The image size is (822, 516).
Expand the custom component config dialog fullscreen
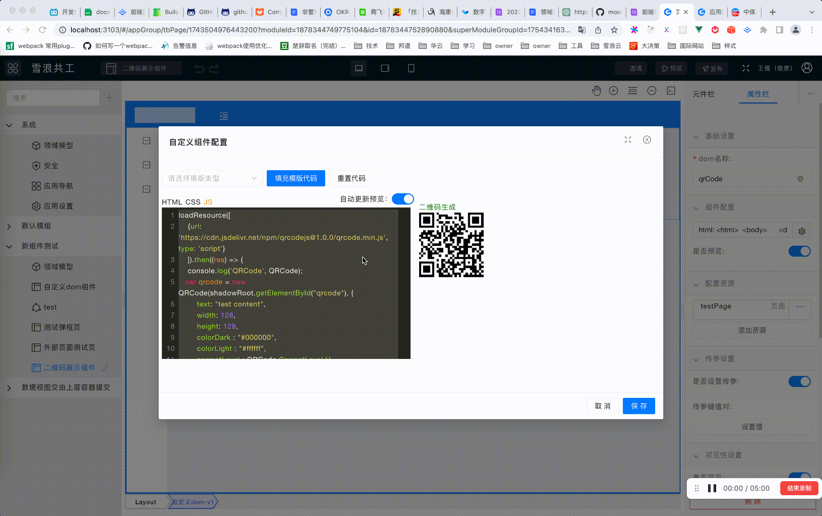tap(628, 139)
